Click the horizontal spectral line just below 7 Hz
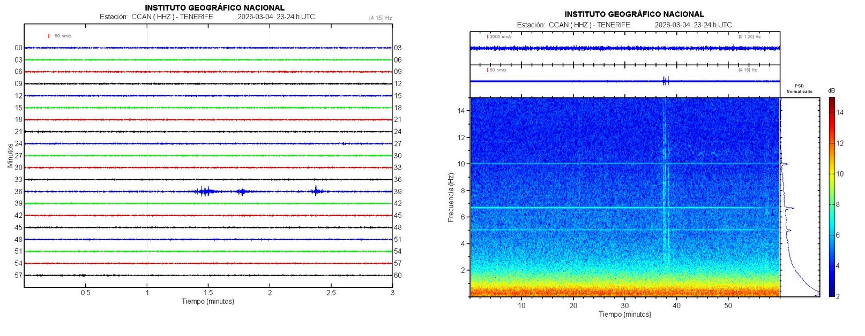 coord(590,208)
